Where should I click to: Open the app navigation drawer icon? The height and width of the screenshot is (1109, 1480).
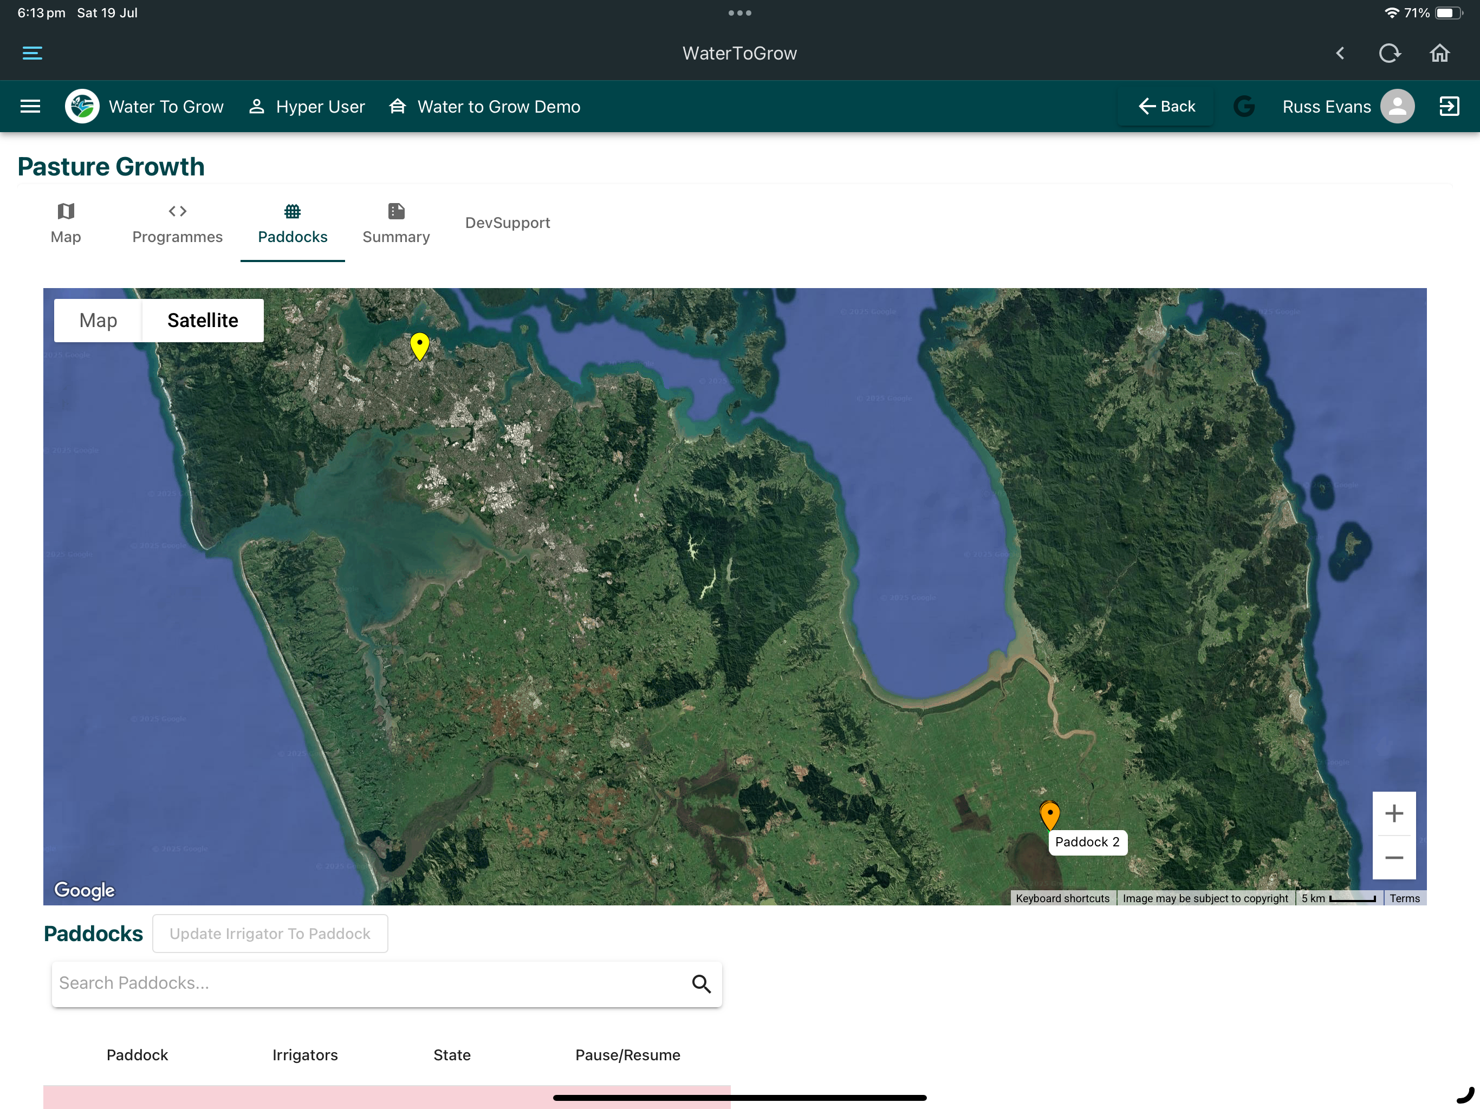pyautogui.click(x=30, y=106)
